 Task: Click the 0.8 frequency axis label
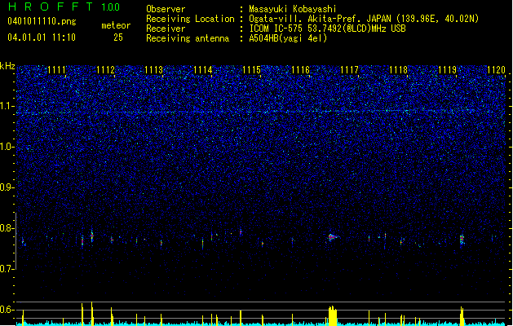click(x=7, y=228)
